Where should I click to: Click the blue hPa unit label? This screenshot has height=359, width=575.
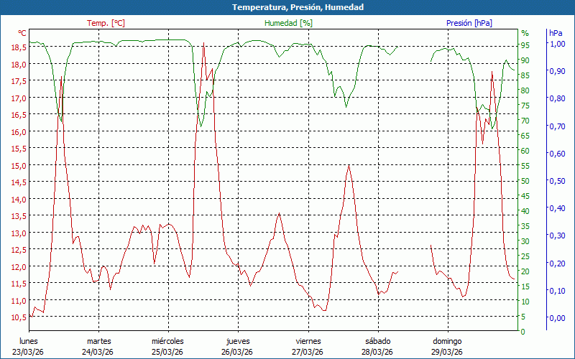click(x=556, y=33)
